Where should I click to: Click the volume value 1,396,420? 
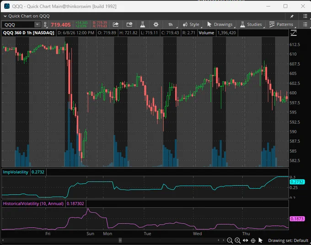(227, 33)
